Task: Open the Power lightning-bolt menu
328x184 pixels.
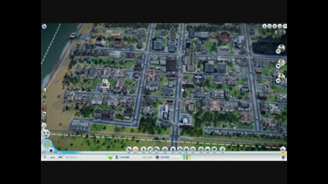Action: pyautogui.click(x=143, y=149)
